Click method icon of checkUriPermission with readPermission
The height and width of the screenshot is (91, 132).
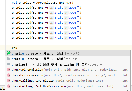coord(9,75)
